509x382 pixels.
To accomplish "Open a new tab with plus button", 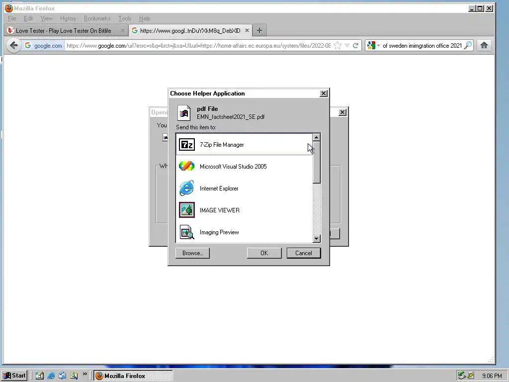I will (x=259, y=30).
